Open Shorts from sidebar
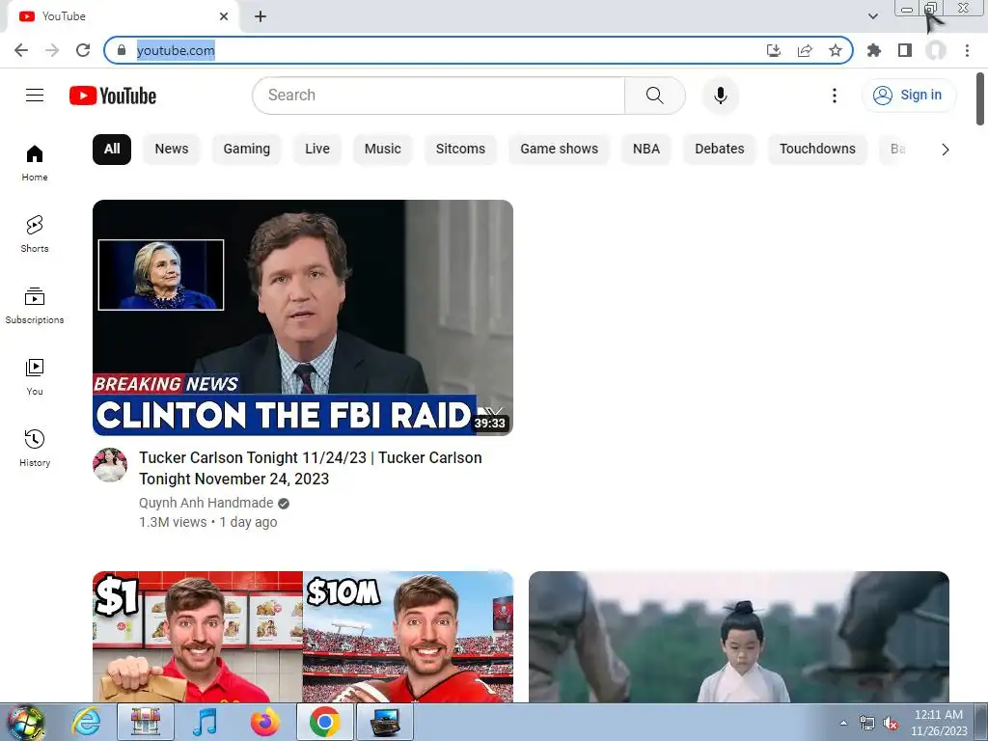 point(35,234)
